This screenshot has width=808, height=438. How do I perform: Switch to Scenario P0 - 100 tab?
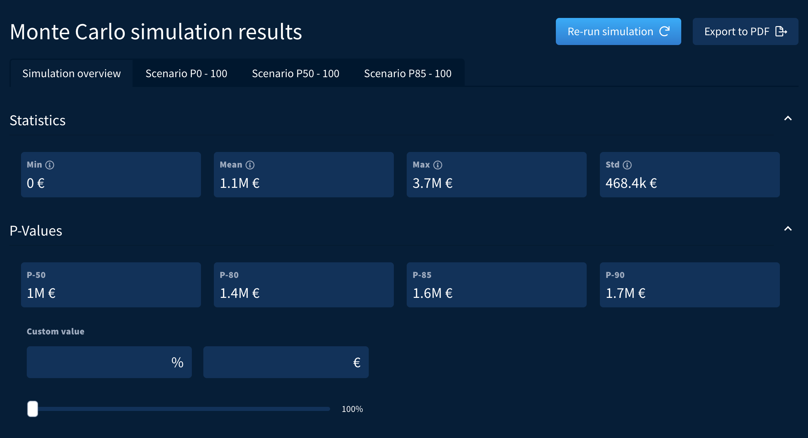186,73
